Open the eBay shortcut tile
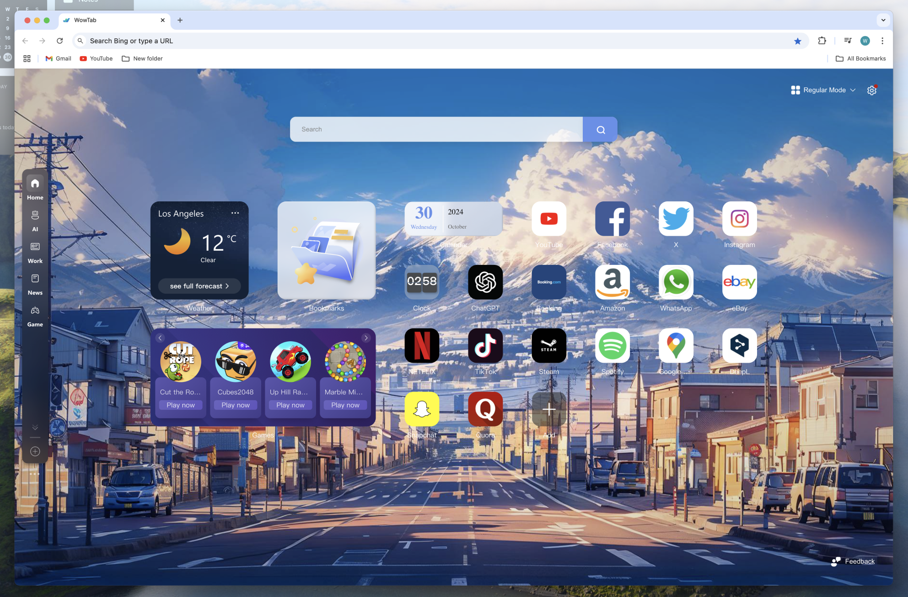908x597 pixels. pyautogui.click(x=740, y=282)
